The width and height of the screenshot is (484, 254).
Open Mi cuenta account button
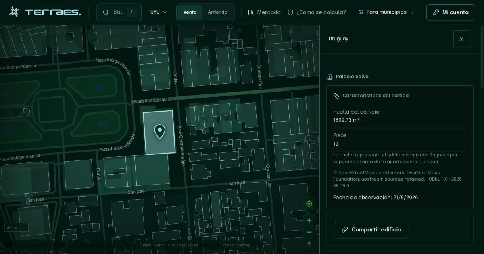[x=451, y=12]
